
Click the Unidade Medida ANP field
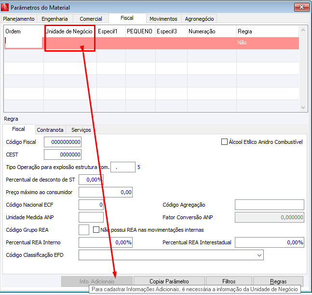click(x=91, y=217)
